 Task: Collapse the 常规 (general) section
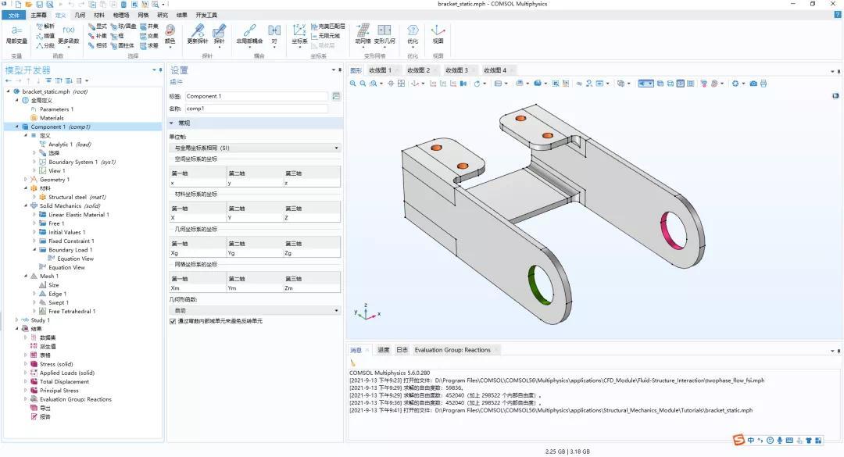[172, 123]
